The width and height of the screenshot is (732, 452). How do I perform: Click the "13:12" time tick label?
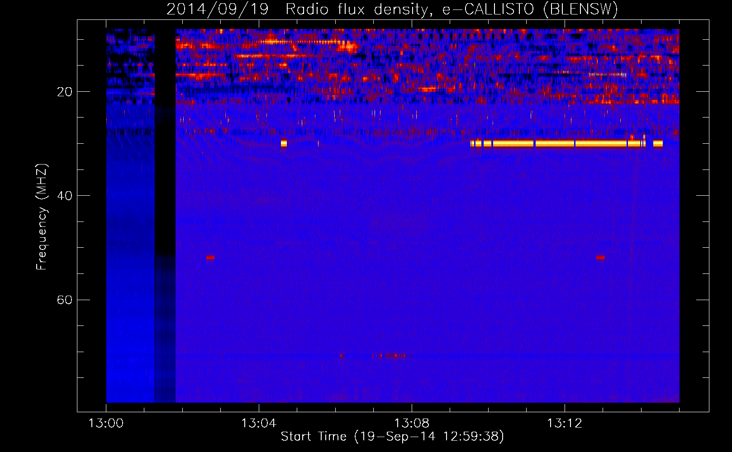[x=565, y=424]
